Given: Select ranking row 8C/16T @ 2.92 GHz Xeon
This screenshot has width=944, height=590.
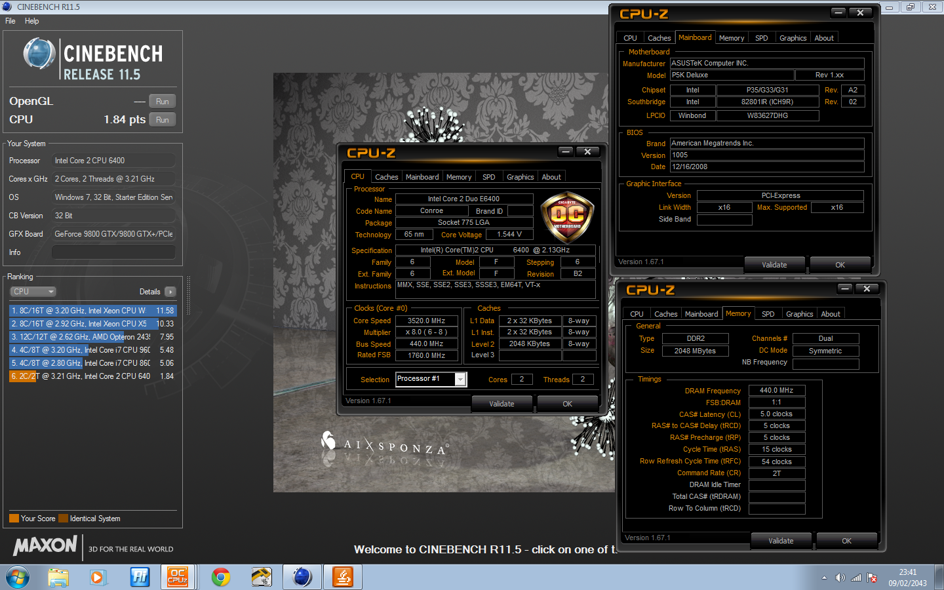Looking at the screenshot, I should pos(92,324).
